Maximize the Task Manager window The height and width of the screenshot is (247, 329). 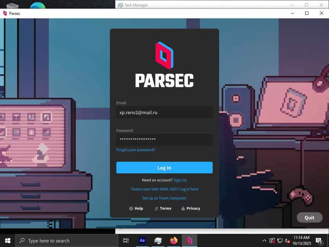click(307, 5)
